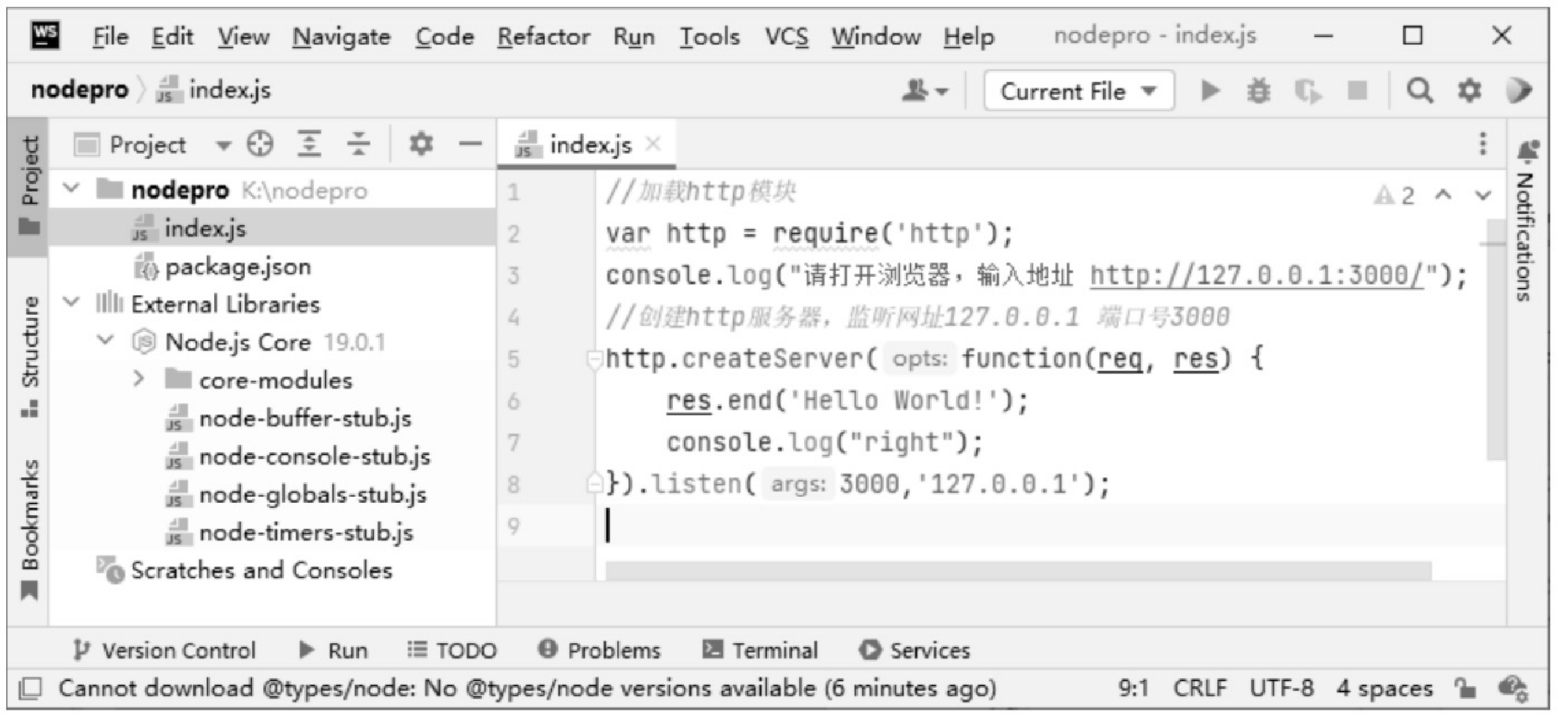Toggle the Project tool window stripe button
Viewport: 1559px width, 723px height.
click(x=29, y=185)
